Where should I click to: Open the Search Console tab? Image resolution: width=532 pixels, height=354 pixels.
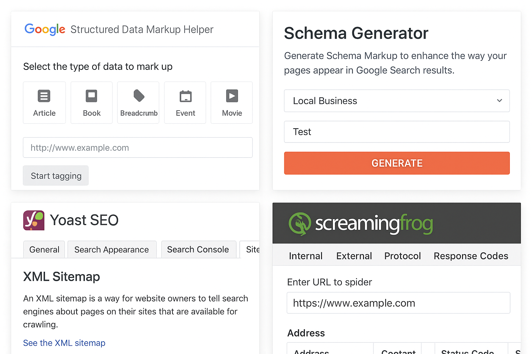tap(198, 249)
